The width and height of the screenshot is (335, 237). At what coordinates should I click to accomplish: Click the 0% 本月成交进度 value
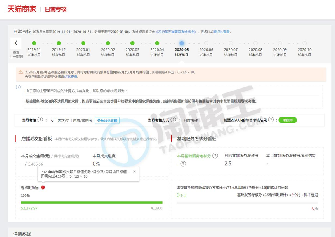click(x=96, y=164)
